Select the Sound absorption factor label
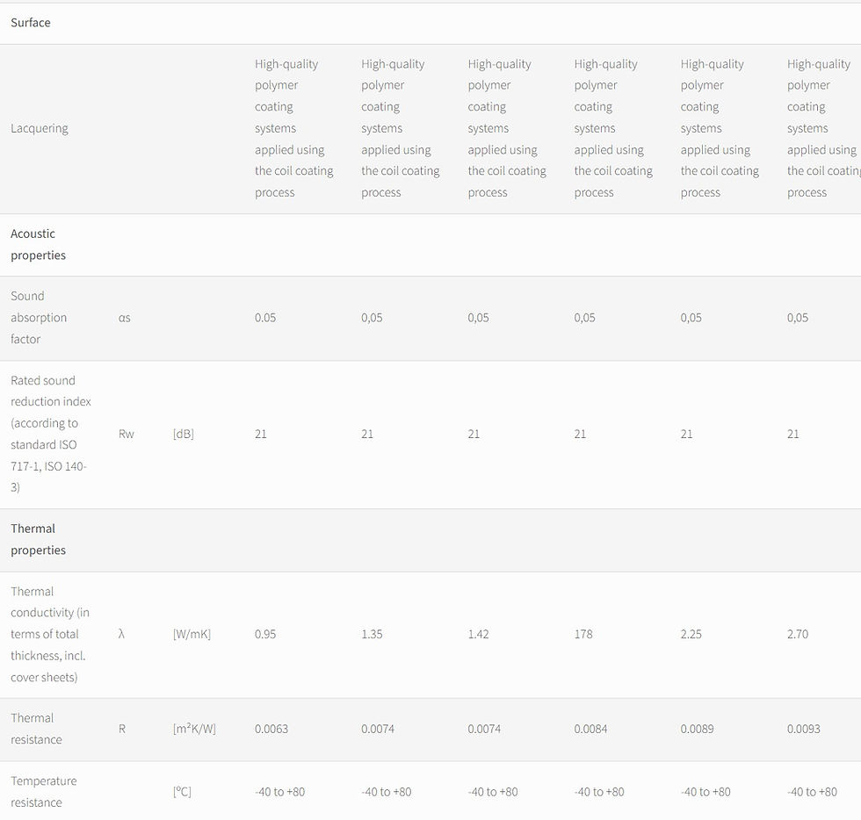The height and width of the screenshot is (820, 861). [x=39, y=317]
